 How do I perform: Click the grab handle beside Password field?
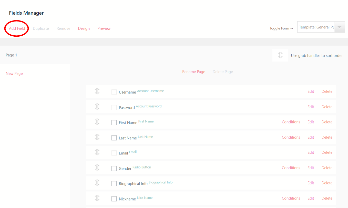point(97,106)
